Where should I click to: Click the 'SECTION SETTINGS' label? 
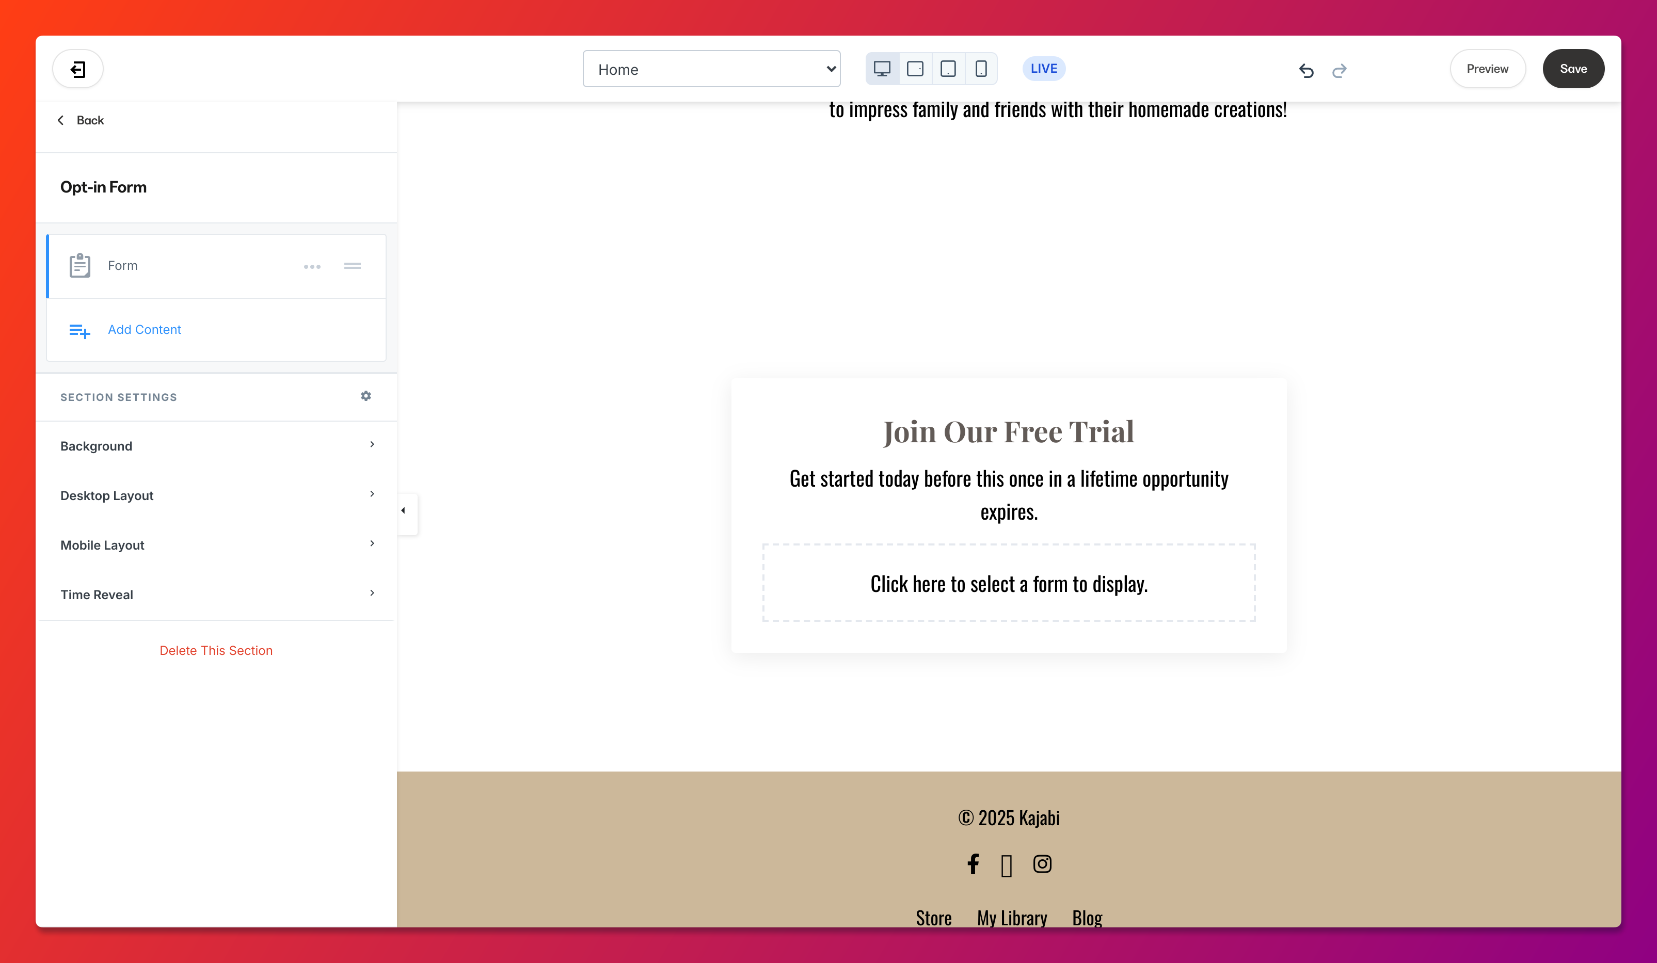point(118,398)
